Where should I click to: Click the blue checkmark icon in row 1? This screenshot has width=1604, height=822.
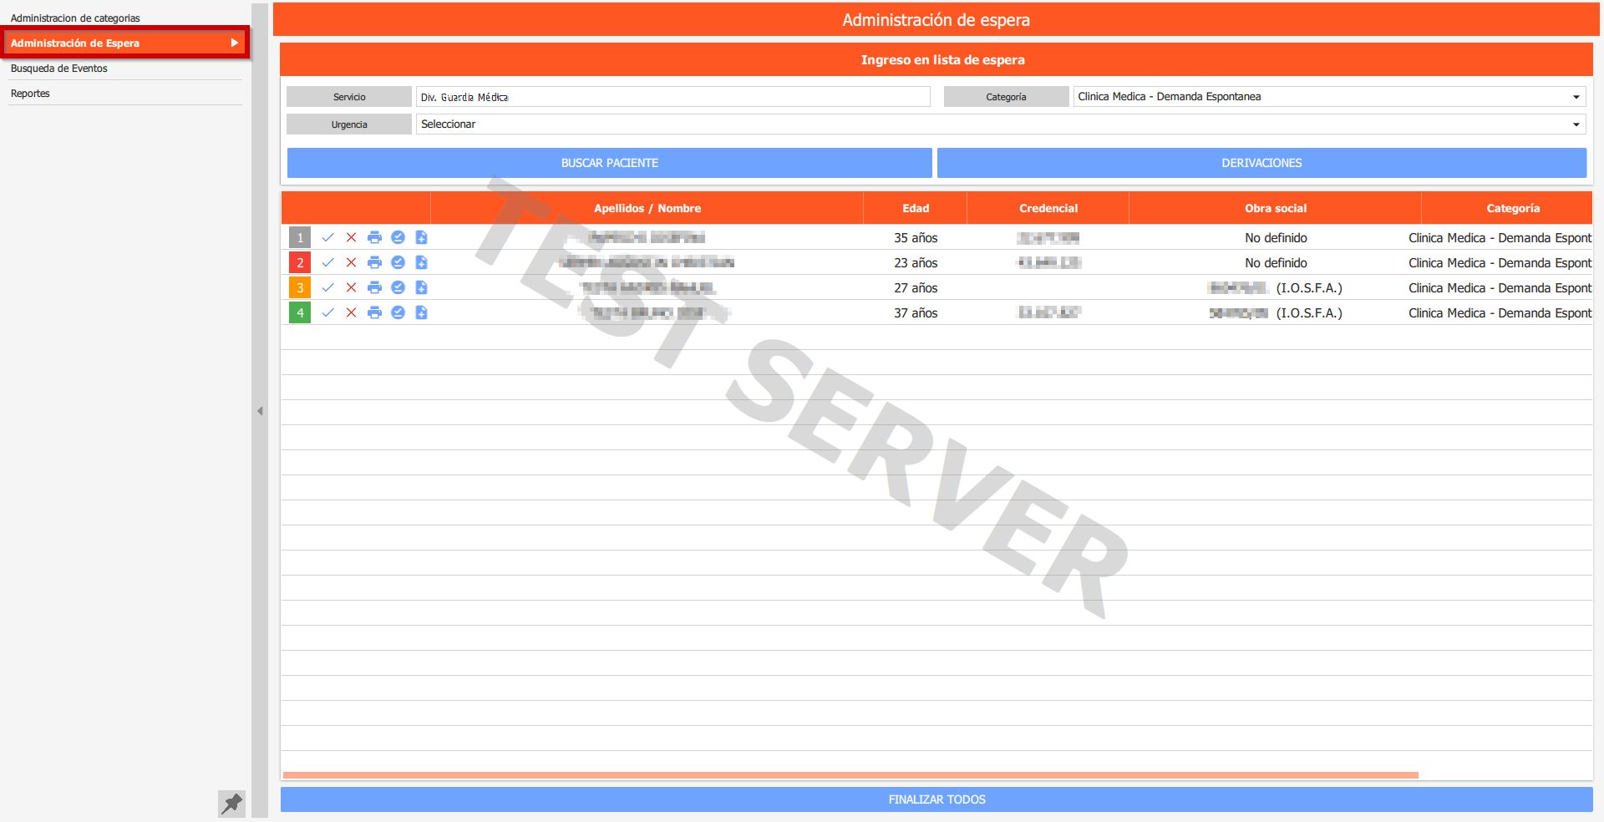tap(327, 238)
